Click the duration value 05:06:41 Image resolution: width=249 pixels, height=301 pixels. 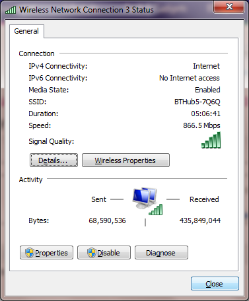coord(205,114)
